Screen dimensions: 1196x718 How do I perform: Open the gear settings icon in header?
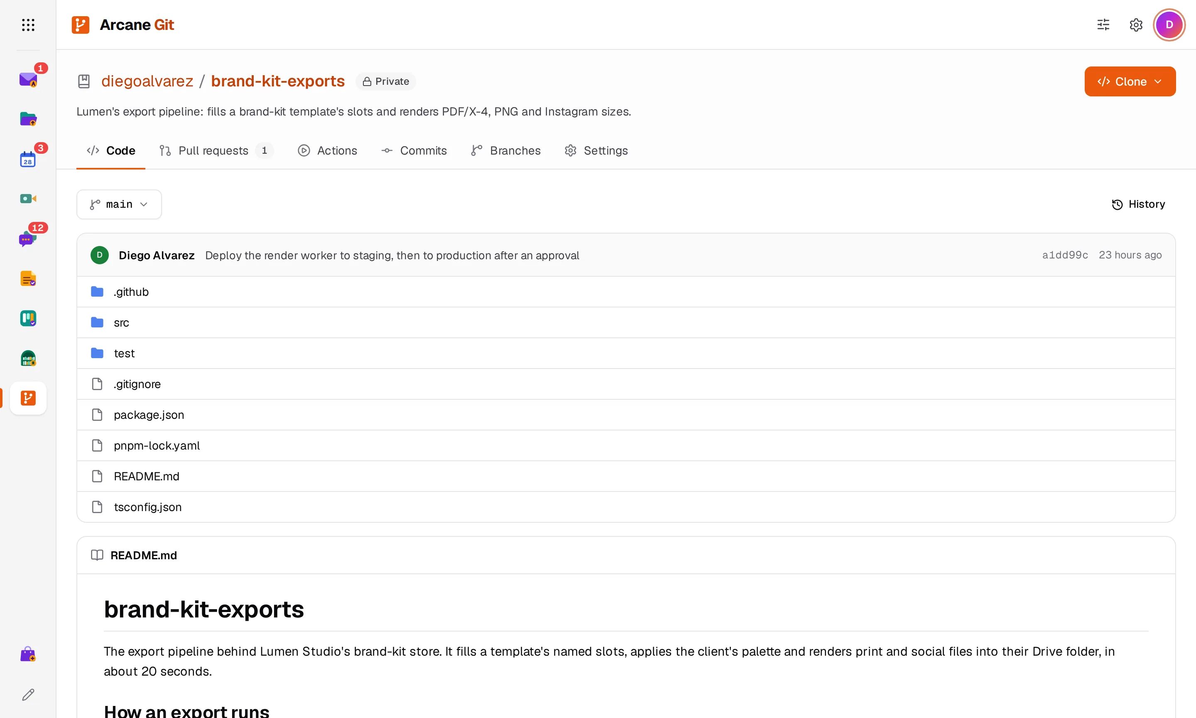1135,25
